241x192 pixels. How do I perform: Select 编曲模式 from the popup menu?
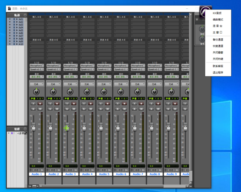(218, 20)
